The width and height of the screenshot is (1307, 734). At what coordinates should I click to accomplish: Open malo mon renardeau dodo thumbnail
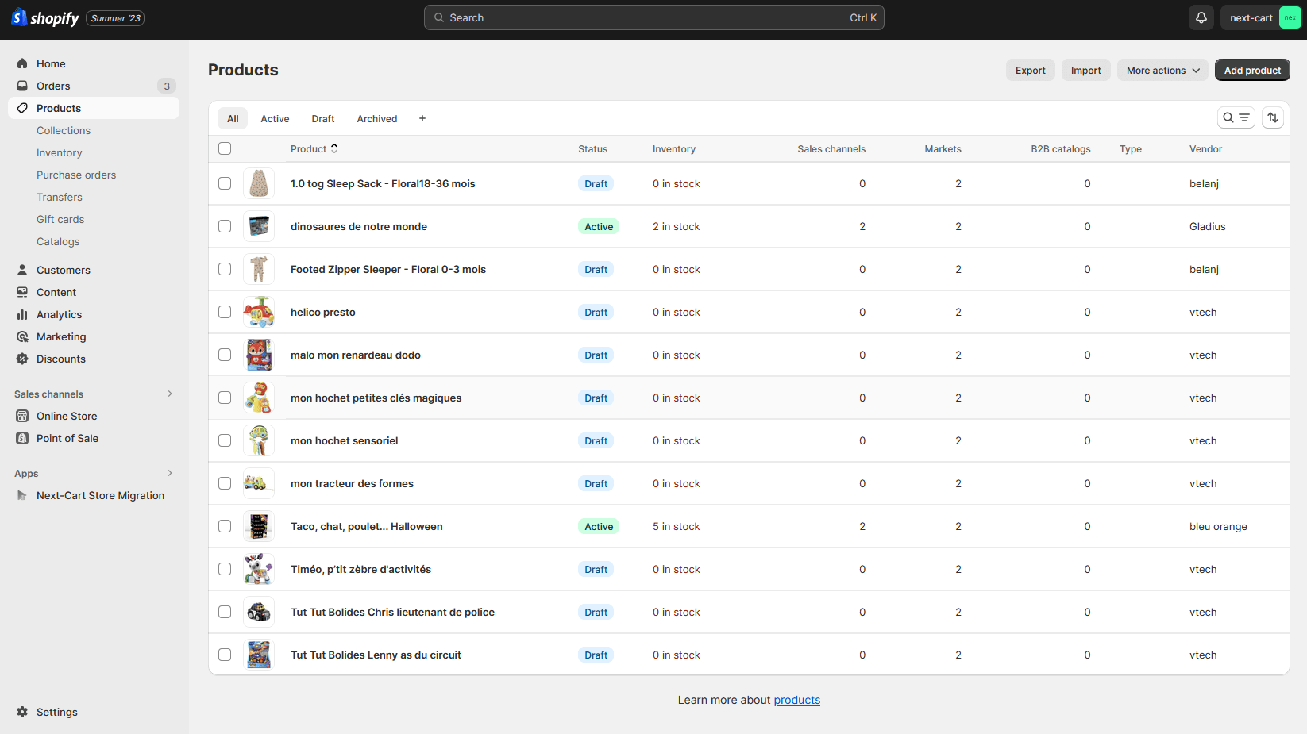[x=259, y=355]
